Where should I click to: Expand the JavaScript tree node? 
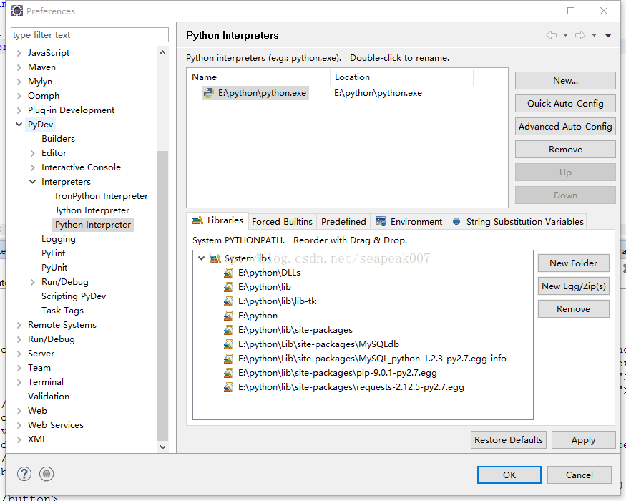tap(19, 53)
